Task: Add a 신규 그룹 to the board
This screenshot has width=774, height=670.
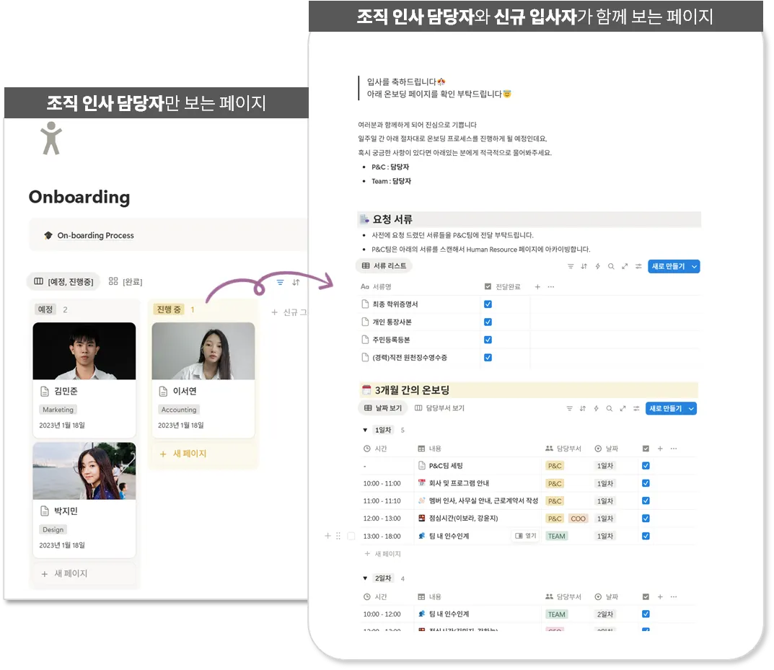Action: 289,313
